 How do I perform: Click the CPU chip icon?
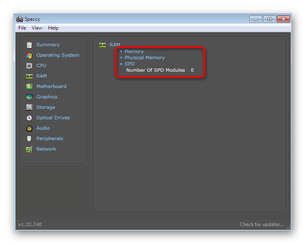click(29, 66)
